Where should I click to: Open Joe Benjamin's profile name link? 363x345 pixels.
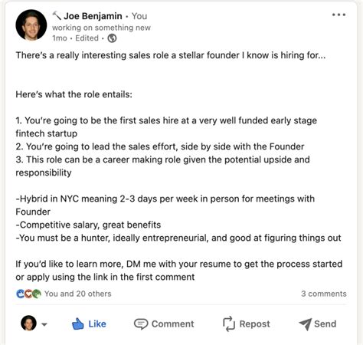tap(93, 16)
